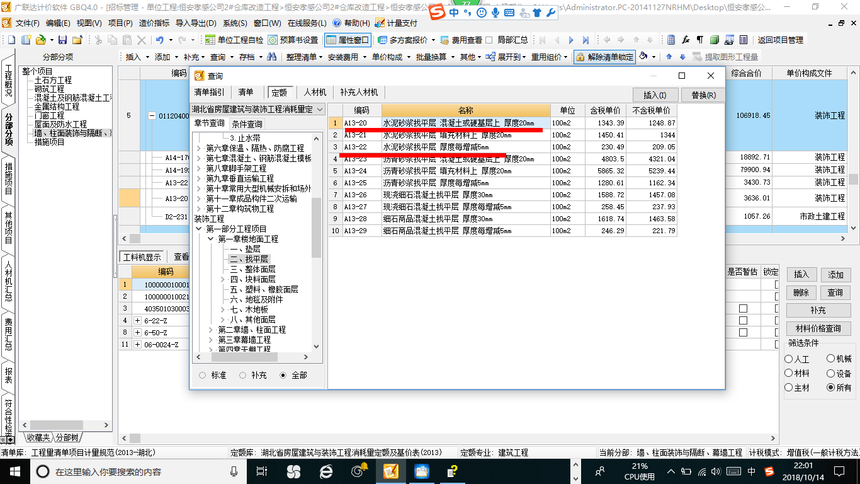Toggle the 属性窗口 properties window
860x484 pixels.
pyautogui.click(x=348, y=40)
